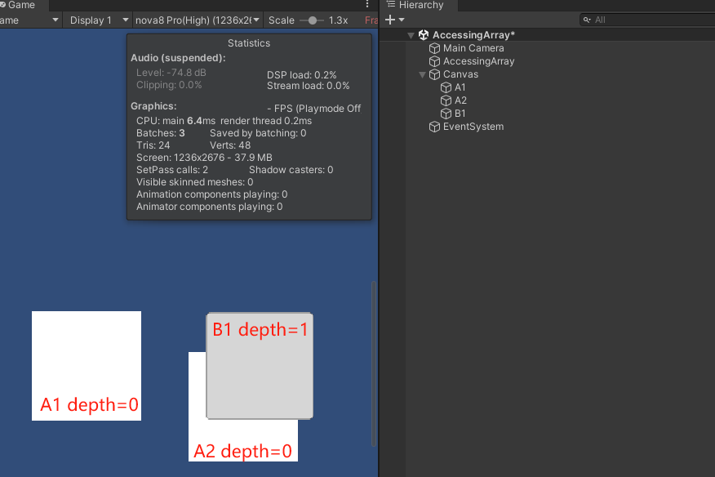715x477 pixels.
Task: Open the Game view mode dropdown
Action: [30, 20]
